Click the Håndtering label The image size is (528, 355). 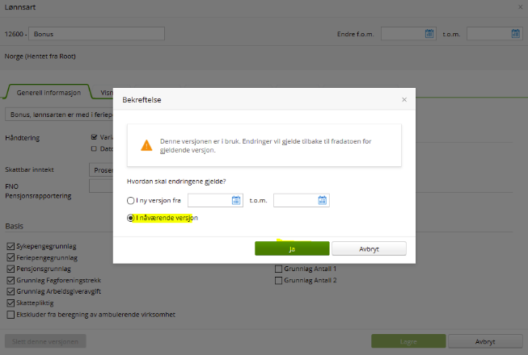tap(22, 138)
